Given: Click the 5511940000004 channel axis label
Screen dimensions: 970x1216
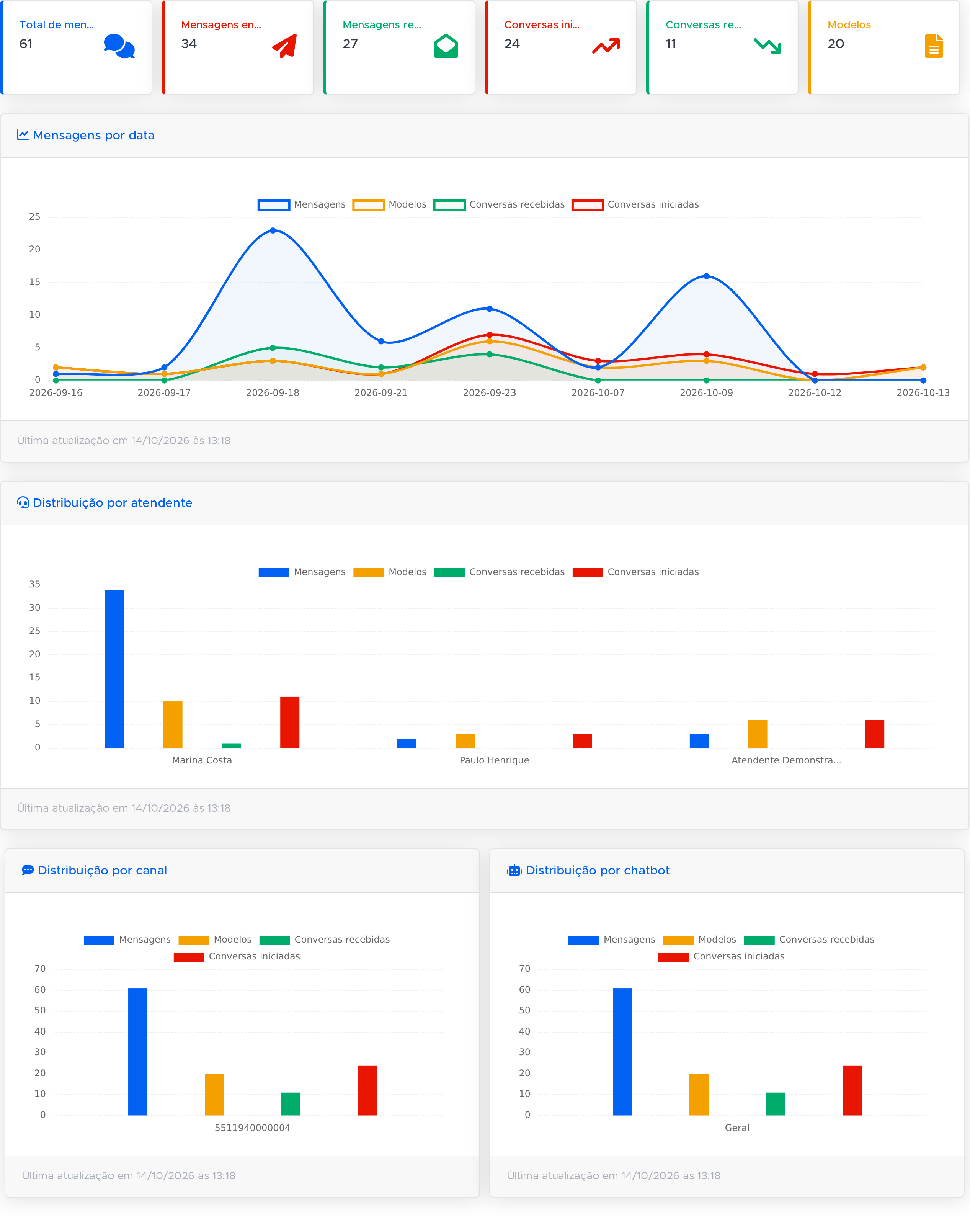Looking at the screenshot, I should 253,1128.
